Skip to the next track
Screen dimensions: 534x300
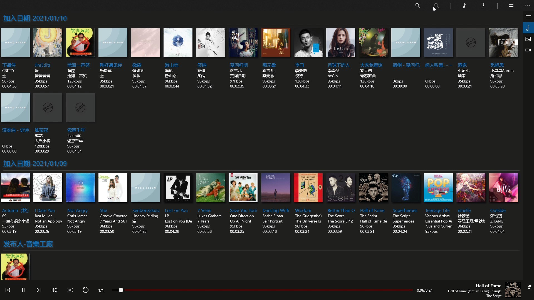click(x=39, y=290)
